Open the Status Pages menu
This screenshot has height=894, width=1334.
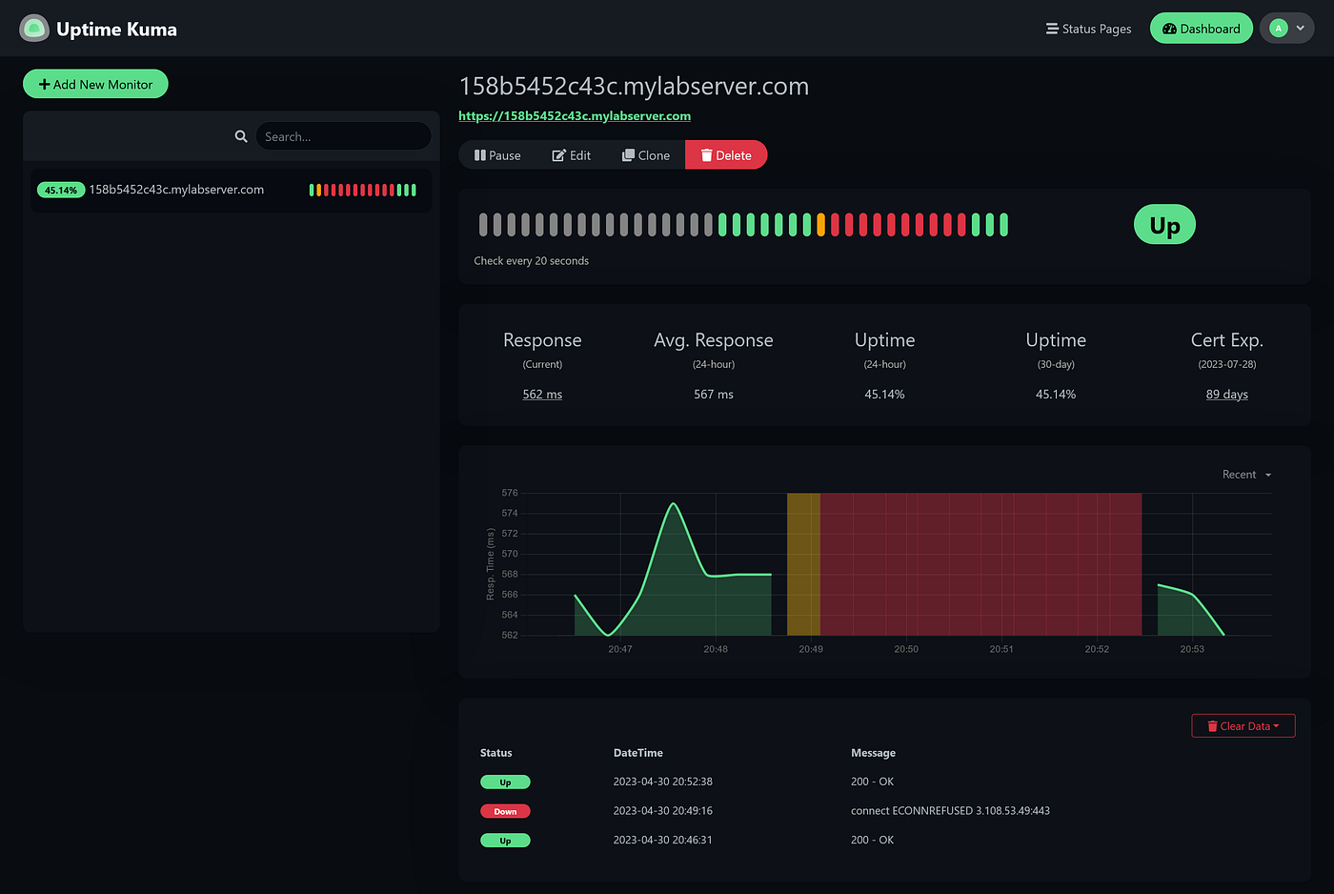pyautogui.click(x=1088, y=29)
